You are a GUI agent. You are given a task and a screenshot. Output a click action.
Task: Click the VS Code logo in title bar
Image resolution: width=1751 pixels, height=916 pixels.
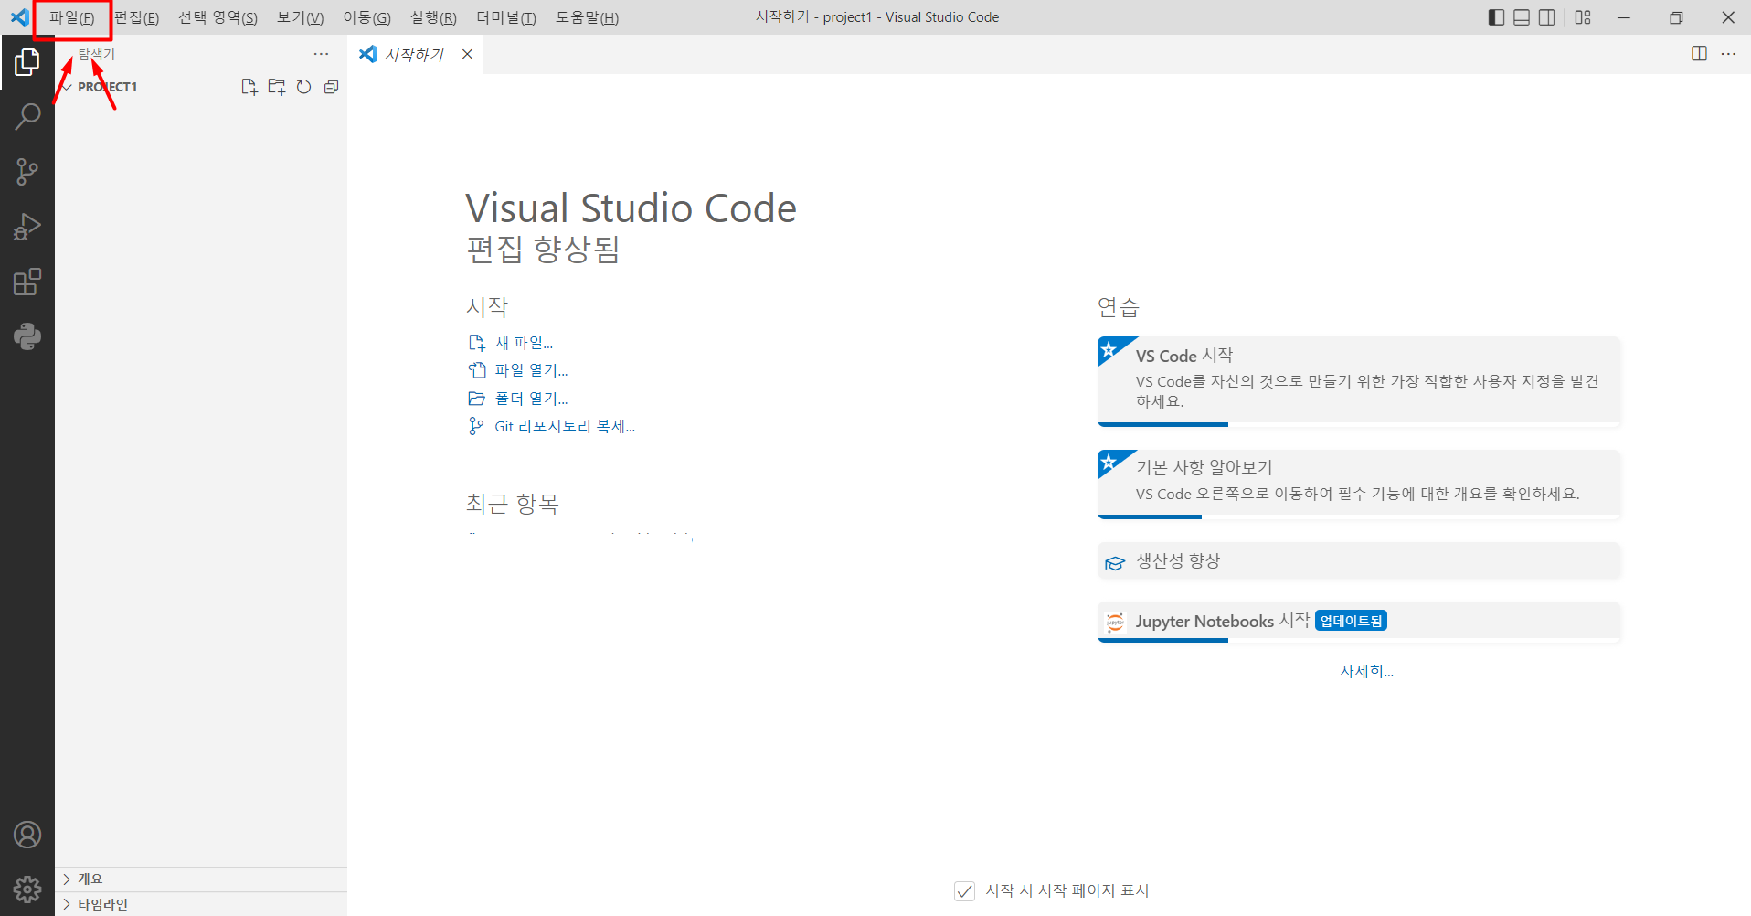(19, 17)
